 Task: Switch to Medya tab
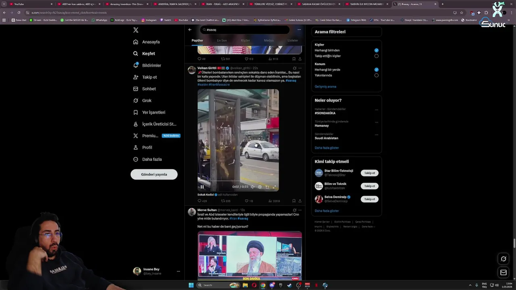pos(268,40)
